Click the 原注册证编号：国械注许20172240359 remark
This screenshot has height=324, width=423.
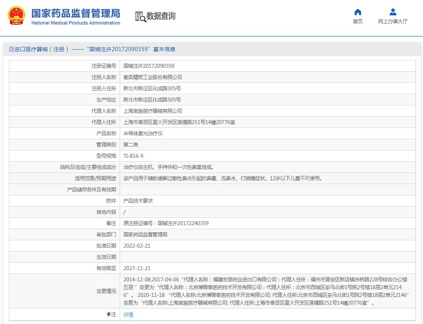pos(166,224)
